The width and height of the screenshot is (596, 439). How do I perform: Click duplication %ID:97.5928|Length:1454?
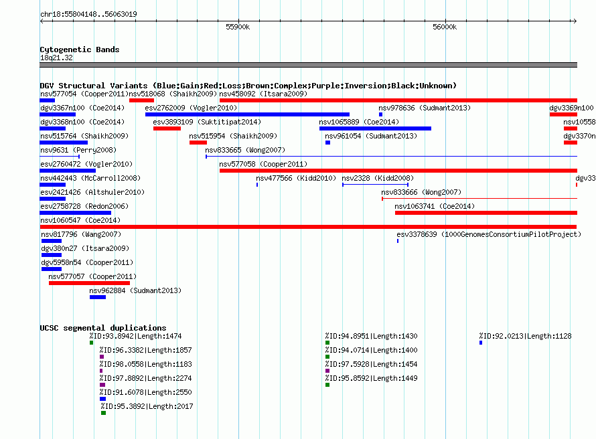[x=371, y=364]
